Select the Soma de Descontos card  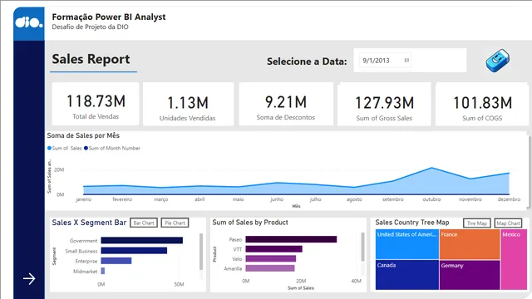point(286,104)
